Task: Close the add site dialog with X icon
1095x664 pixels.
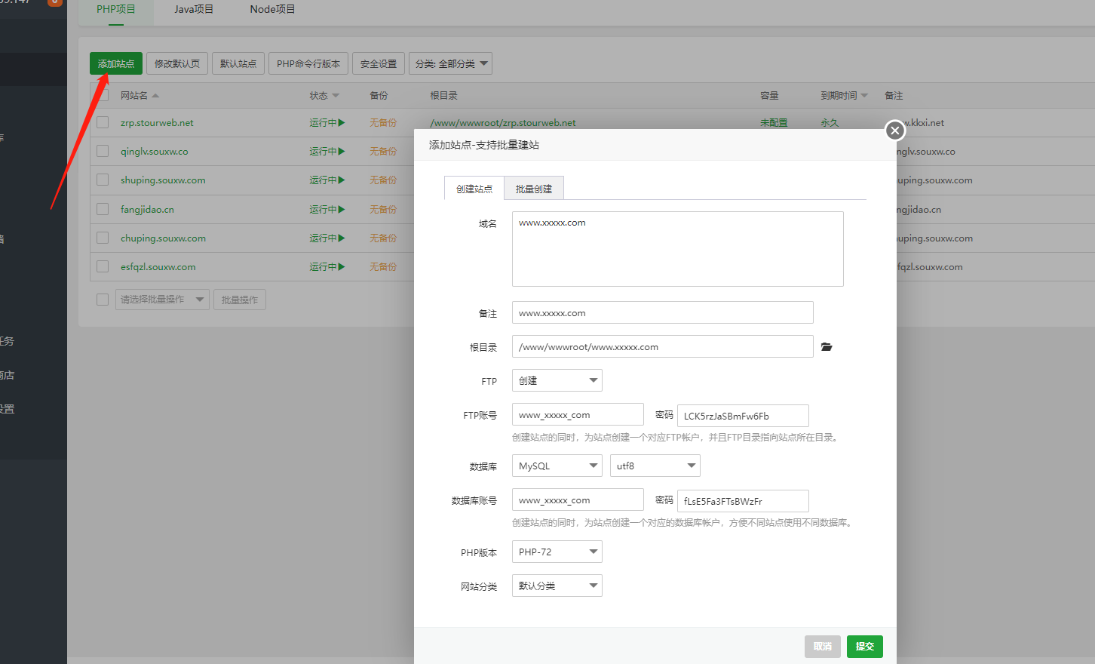Action: pyautogui.click(x=894, y=131)
